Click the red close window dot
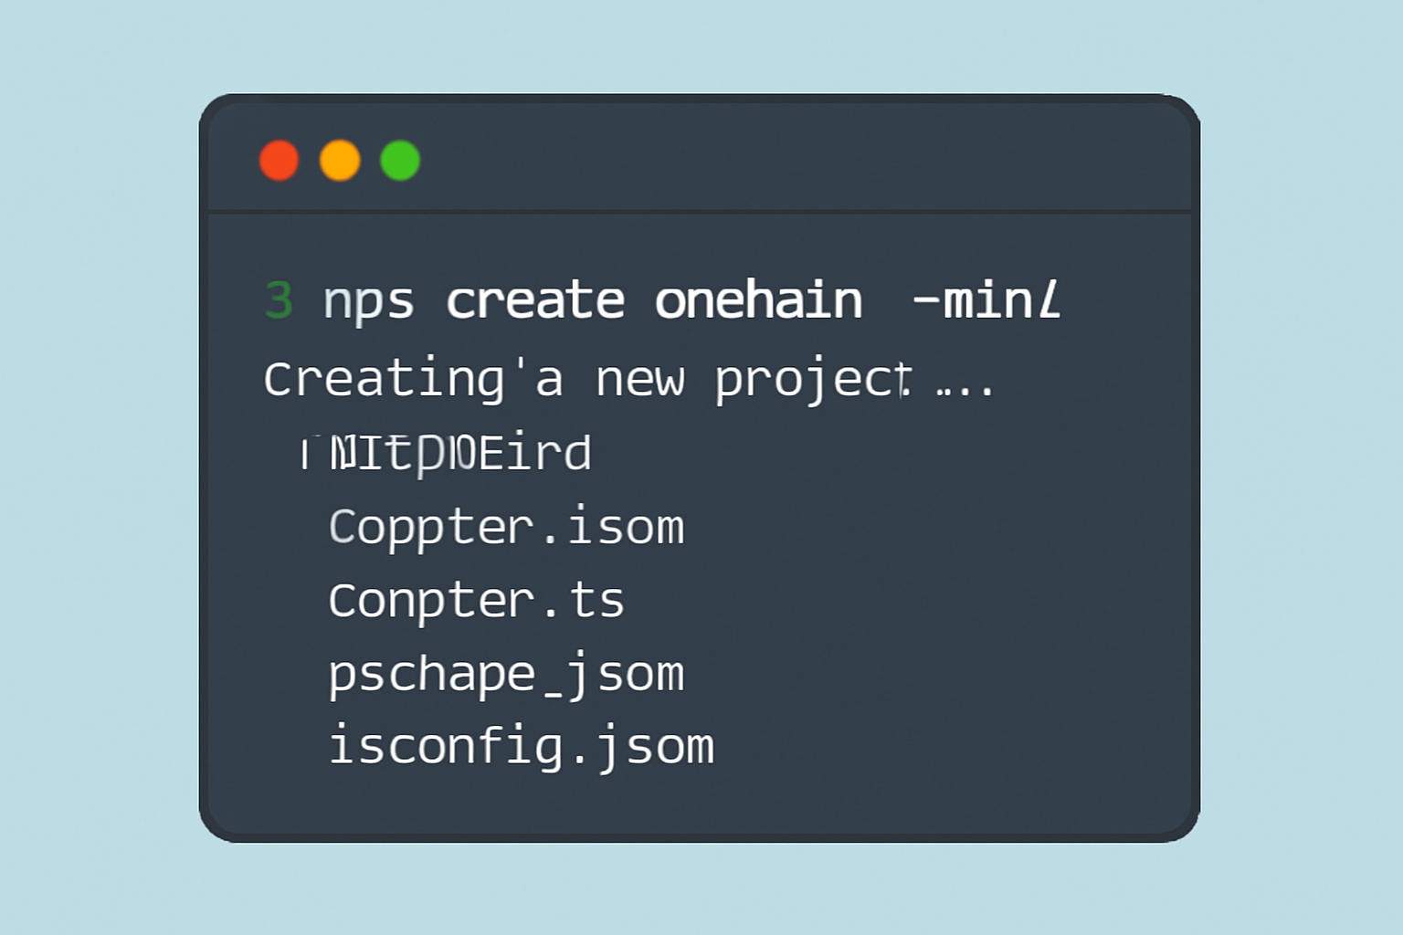The width and height of the screenshot is (1403, 935). click(279, 161)
